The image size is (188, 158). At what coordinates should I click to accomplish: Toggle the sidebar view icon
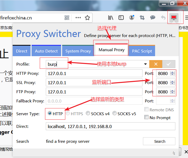click(x=121, y=18)
